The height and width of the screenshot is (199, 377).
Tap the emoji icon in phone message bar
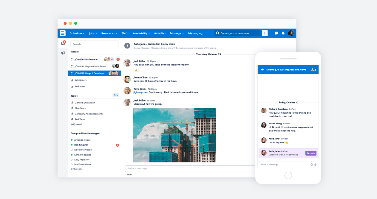pos(312,164)
